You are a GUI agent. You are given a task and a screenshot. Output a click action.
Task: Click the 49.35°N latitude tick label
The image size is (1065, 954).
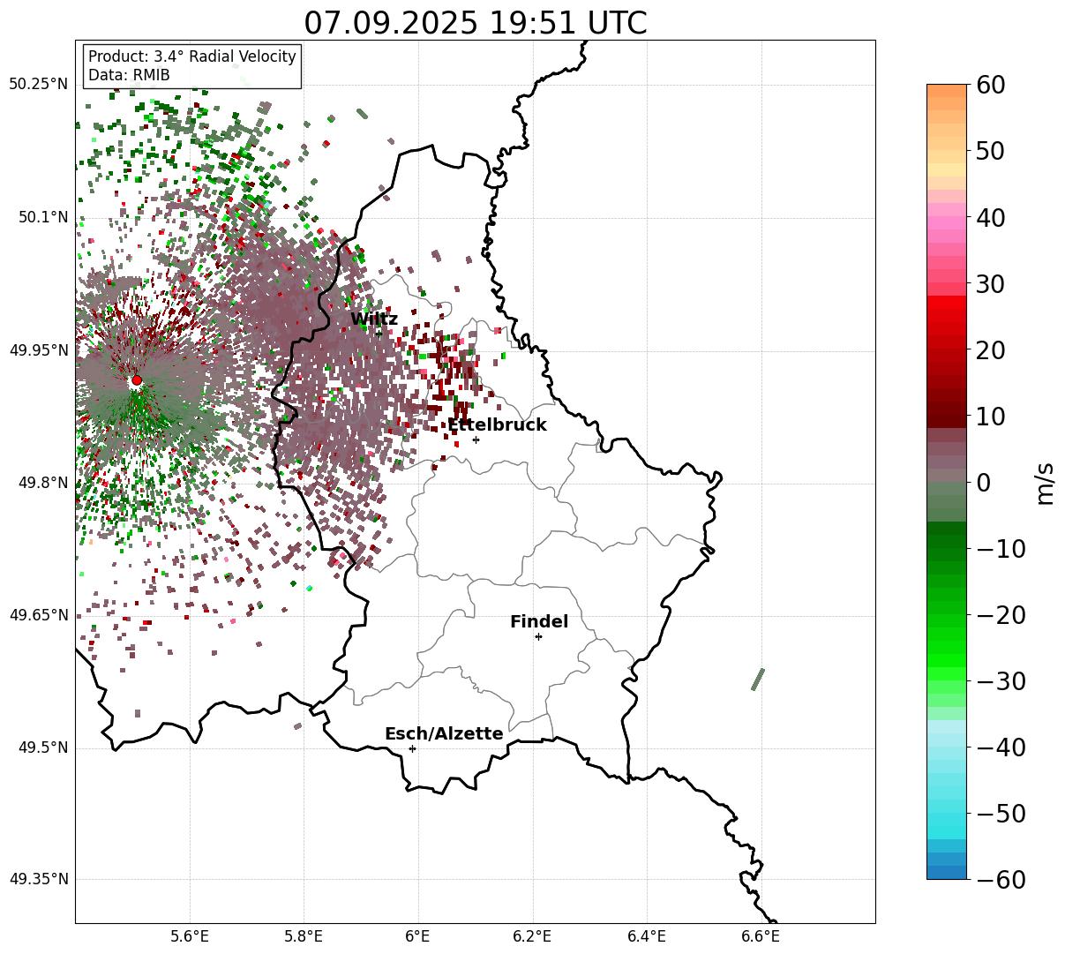point(38,879)
